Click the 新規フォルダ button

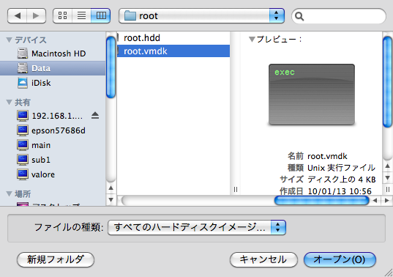56,259
